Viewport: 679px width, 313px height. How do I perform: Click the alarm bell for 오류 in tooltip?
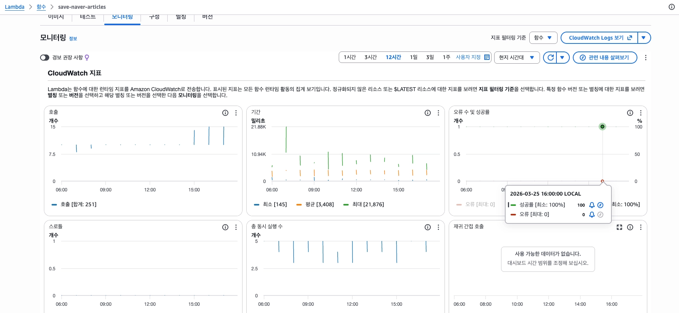point(592,215)
